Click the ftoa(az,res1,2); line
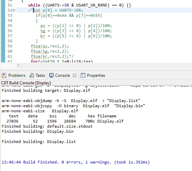The width and height of the screenshot is (192, 171). pos(50,46)
